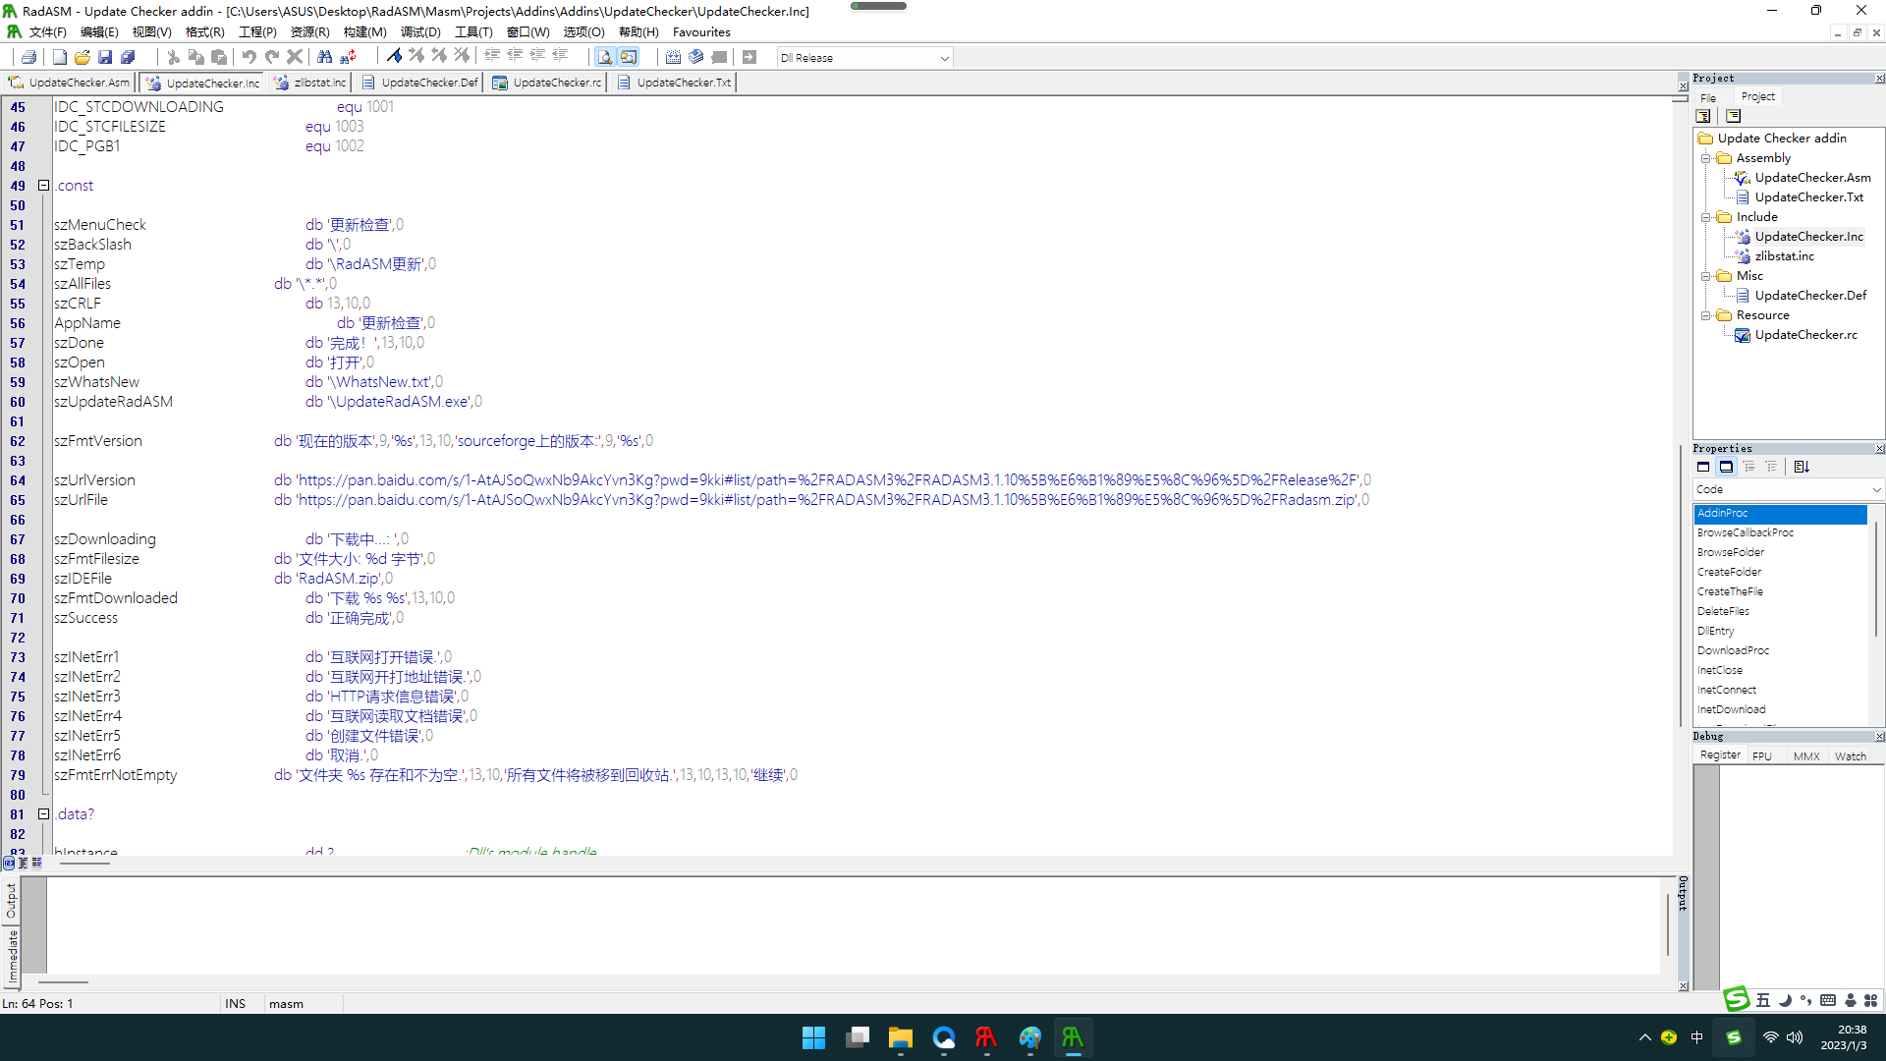Open Find with the binoculars icon

(x=325, y=57)
